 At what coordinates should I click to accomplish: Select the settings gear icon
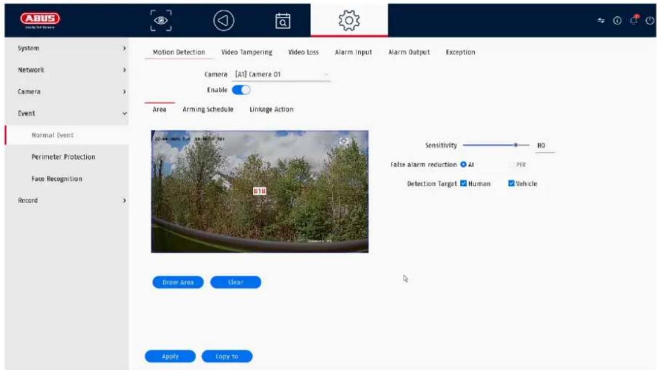point(349,20)
